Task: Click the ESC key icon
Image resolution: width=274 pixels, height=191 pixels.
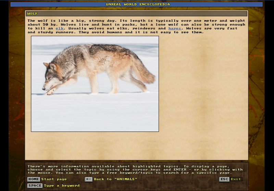Action: pyautogui.click(x=224, y=179)
